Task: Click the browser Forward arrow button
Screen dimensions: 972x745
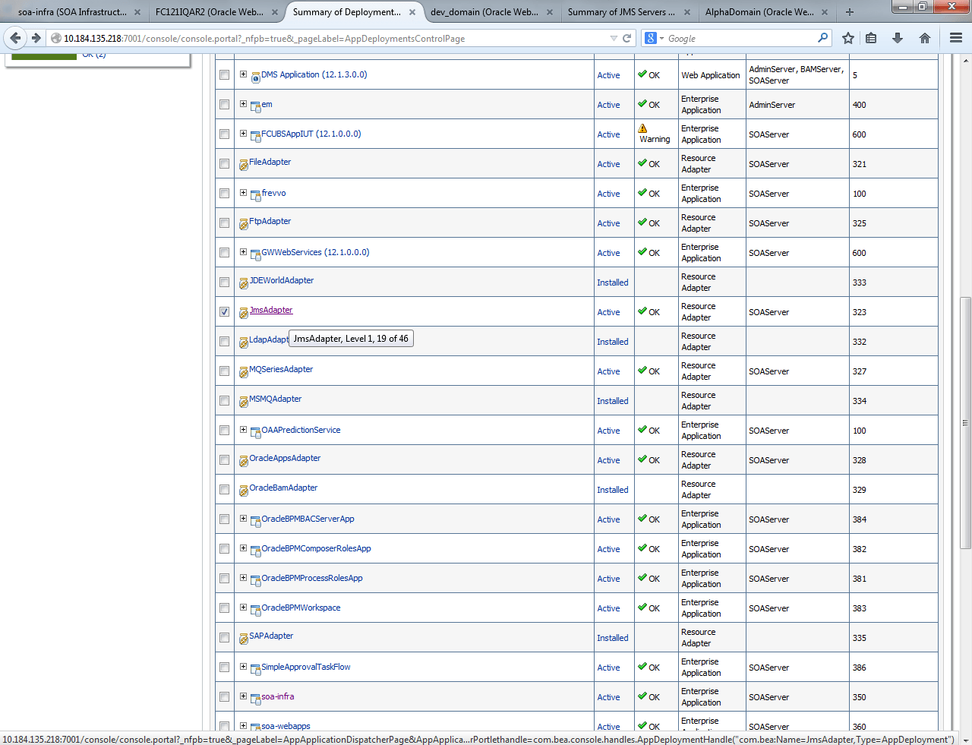Action: pyautogui.click(x=36, y=38)
